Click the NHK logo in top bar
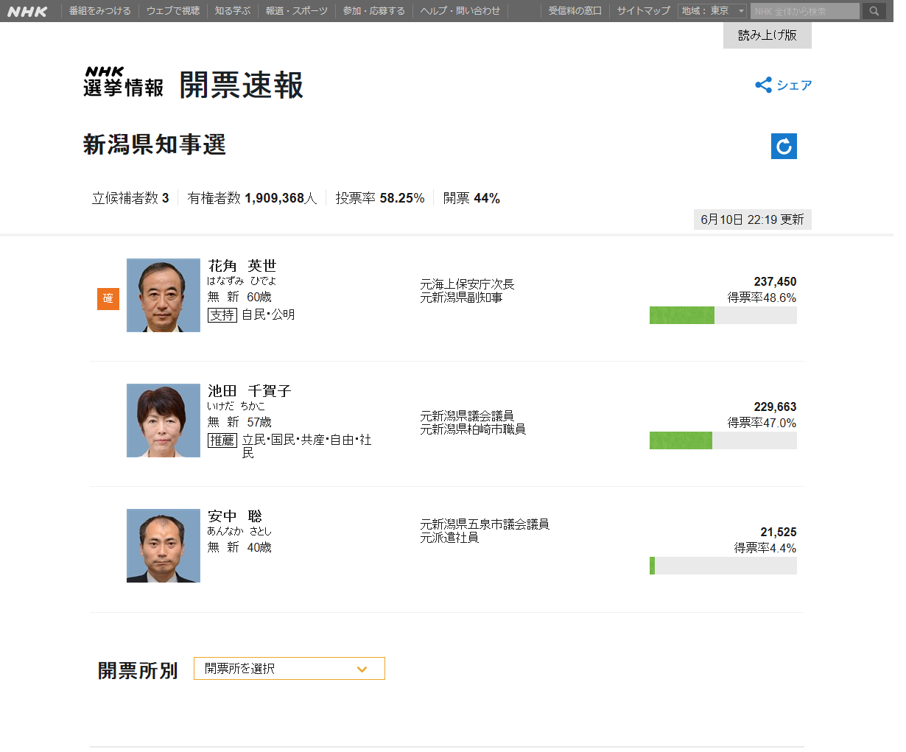The image size is (906, 752). pyautogui.click(x=27, y=11)
